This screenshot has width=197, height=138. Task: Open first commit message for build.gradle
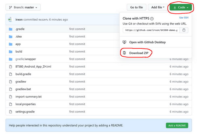point(77,74)
